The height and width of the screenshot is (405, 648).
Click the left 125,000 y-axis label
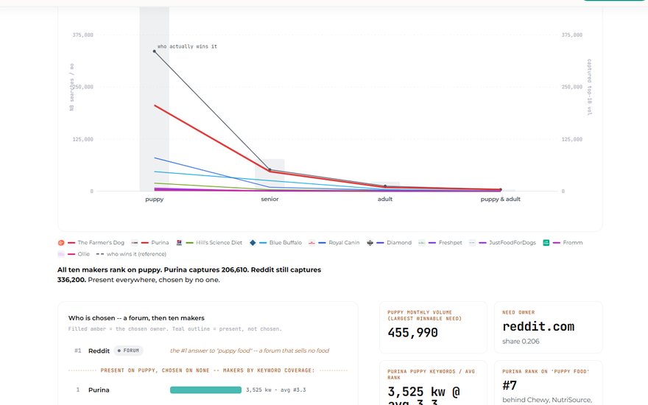click(82, 139)
